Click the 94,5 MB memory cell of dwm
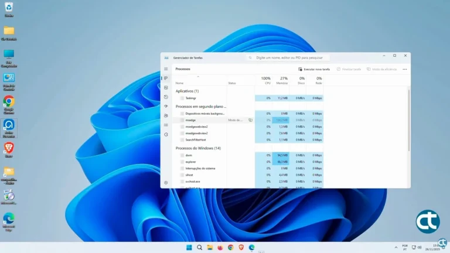 coord(281,155)
